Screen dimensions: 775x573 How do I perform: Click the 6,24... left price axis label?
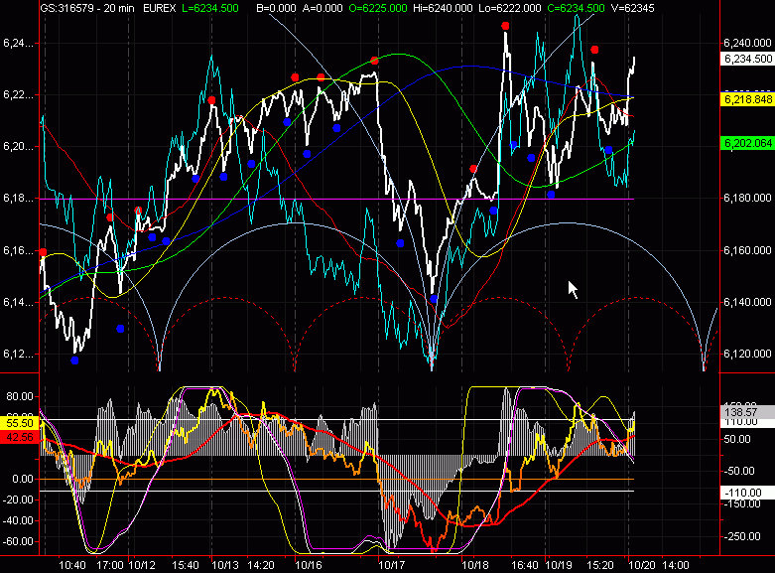point(18,44)
